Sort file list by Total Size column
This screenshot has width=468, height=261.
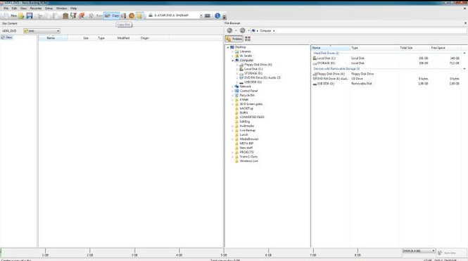point(406,48)
